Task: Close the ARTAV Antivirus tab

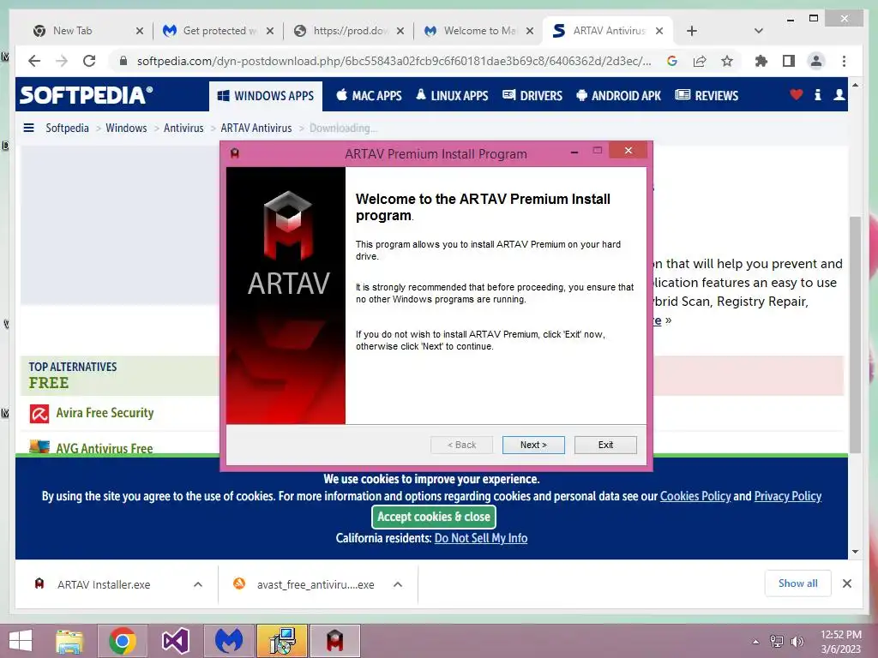Action: (659, 31)
